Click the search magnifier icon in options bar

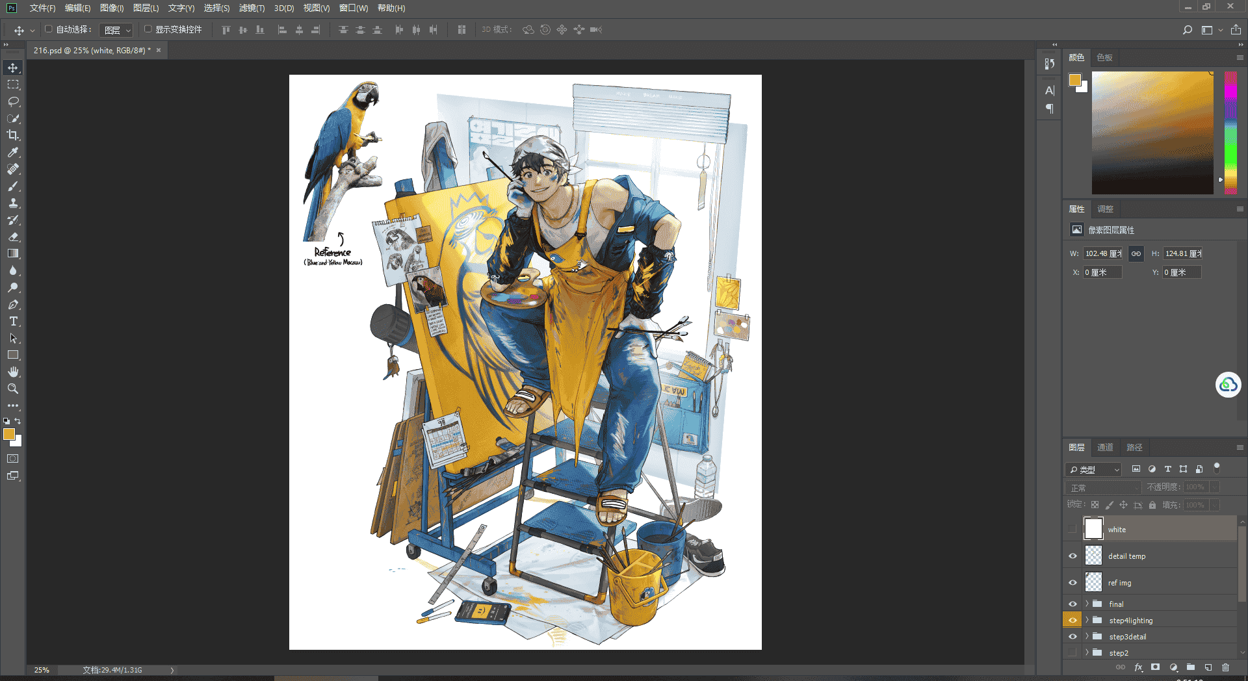tap(1187, 30)
